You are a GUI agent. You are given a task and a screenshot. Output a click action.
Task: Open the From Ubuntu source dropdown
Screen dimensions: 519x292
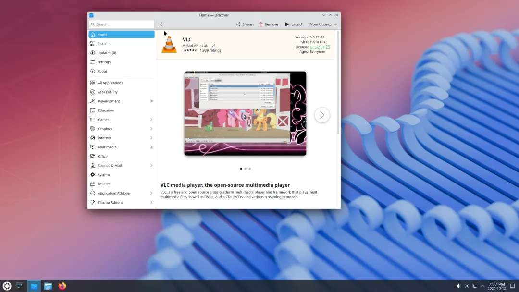(x=323, y=24)
